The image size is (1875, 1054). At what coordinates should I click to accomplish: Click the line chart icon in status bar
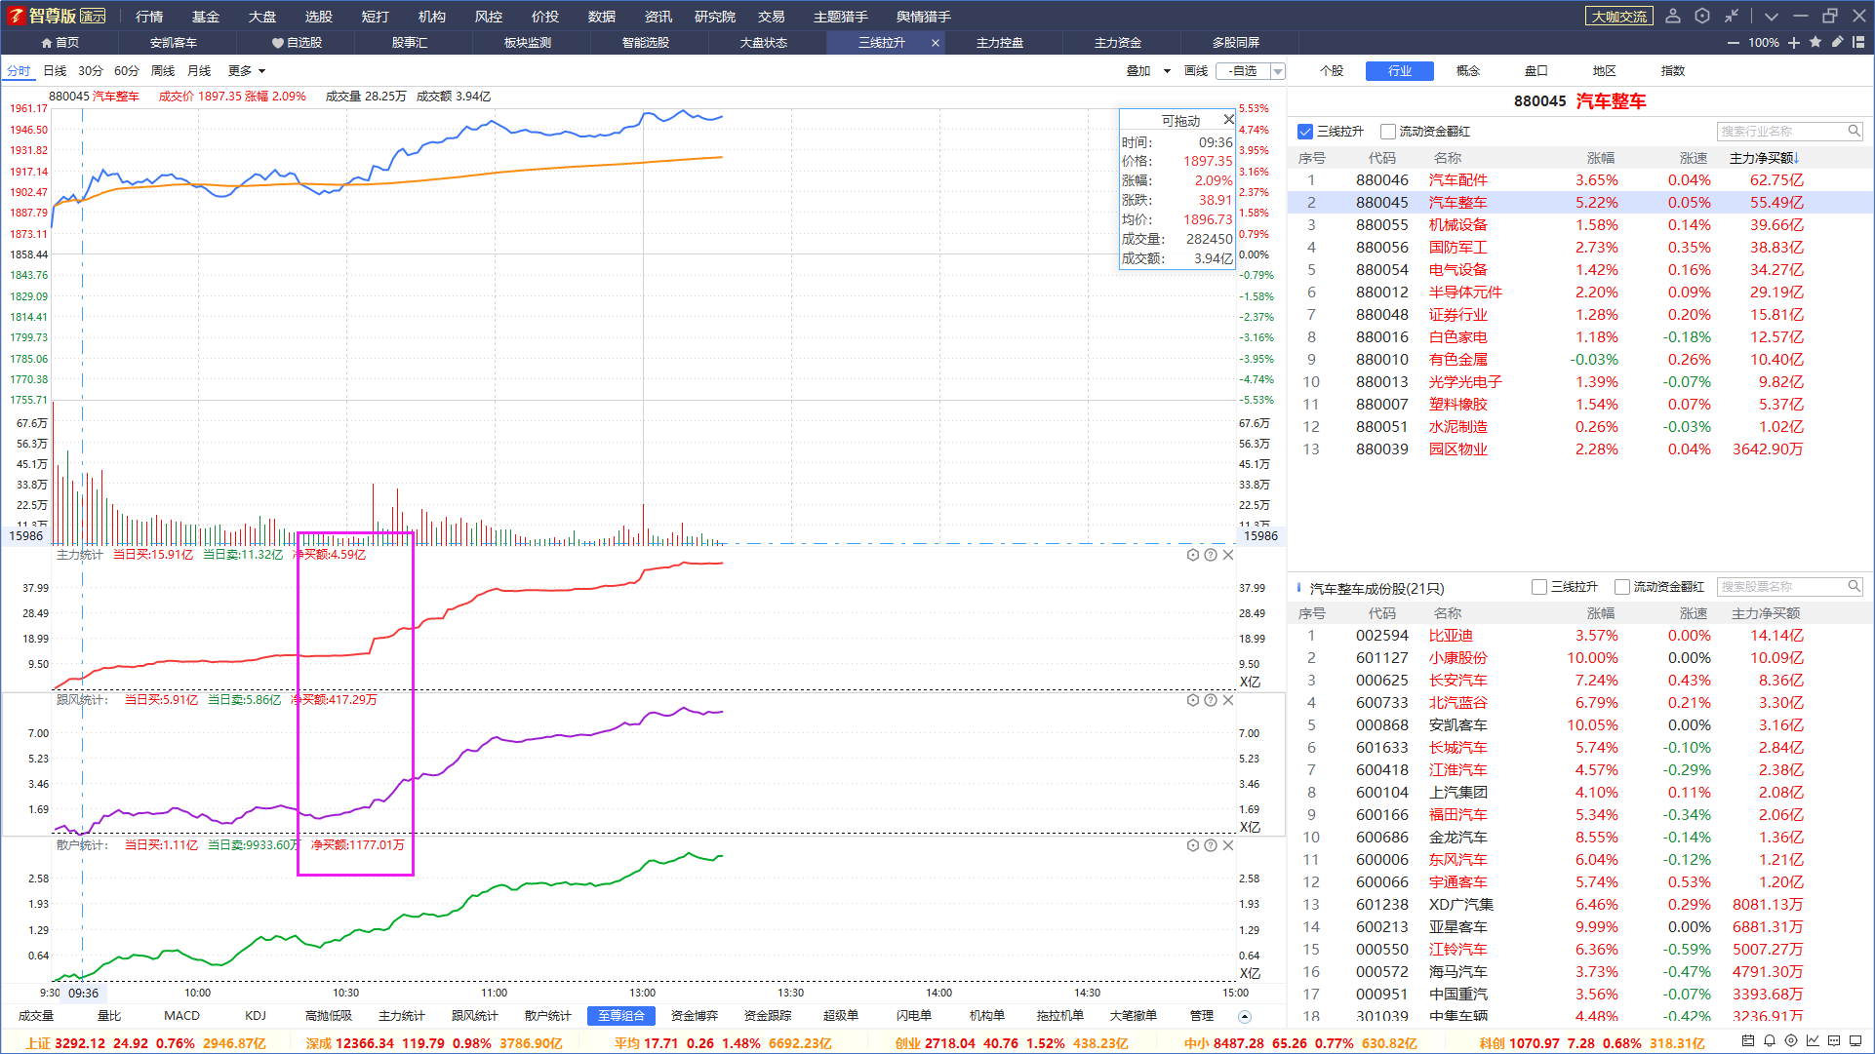click(1813, 1041)
